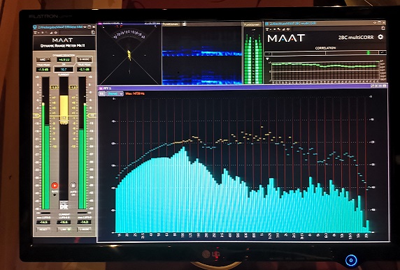Screen dimensions: 400x270
Task: Open Funktionen menu of the spectrogram window
Action: point(171,24)
